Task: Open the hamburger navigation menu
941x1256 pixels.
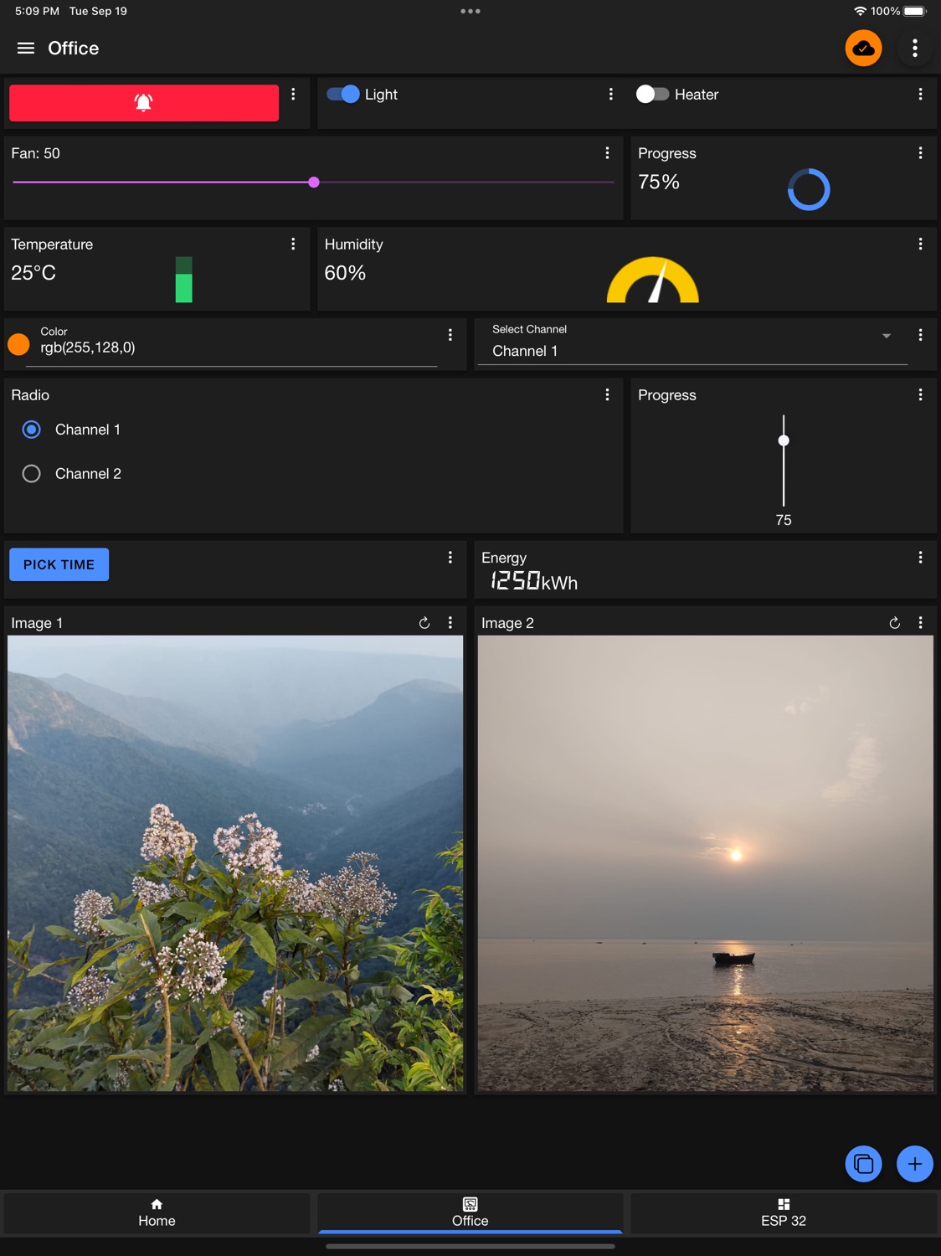Action: coord(26,48)
